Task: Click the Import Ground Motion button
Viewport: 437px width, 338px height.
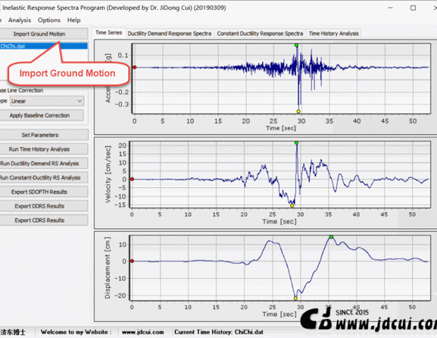Action: pos(44,33)
